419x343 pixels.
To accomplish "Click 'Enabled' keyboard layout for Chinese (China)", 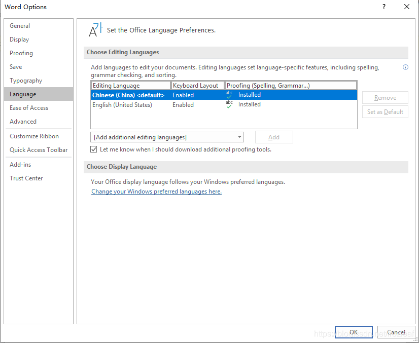I will 183,95.
